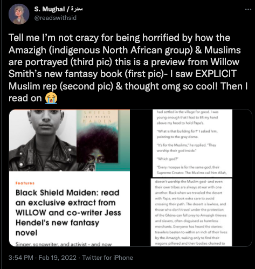Screen dimensions: 255x269
Task: Click the 'Singer, songwriter, and activist' subheading
Action: pos(64,244)
